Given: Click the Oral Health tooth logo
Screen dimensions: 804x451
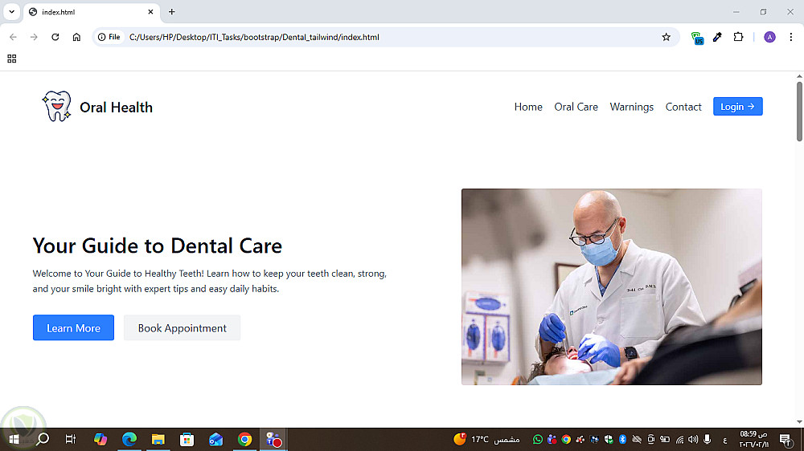Looking at the screenshot, I should pos(56,106).
